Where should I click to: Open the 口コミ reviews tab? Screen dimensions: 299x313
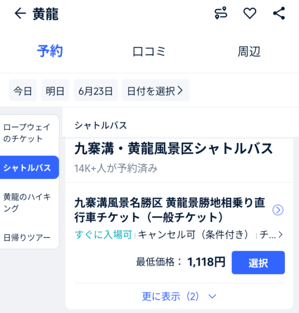click(149, 52)
